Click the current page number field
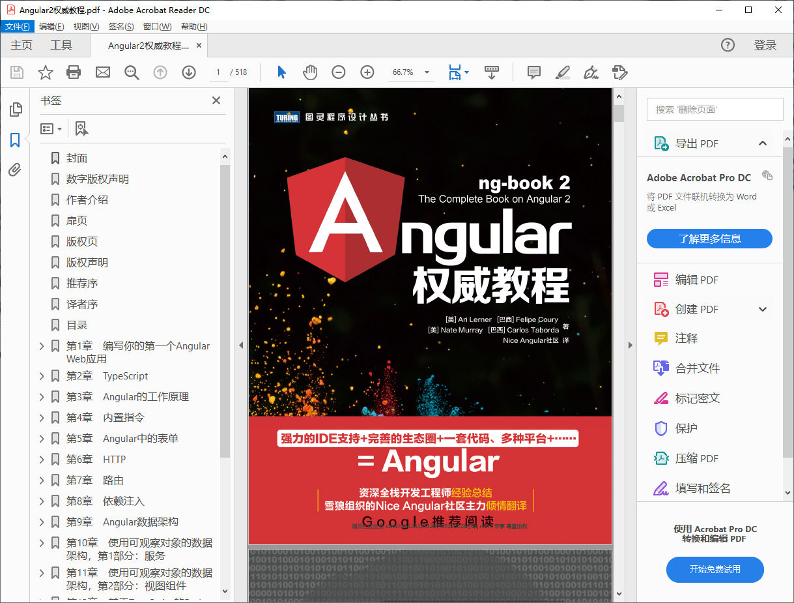794x603 pixels. 218,72
